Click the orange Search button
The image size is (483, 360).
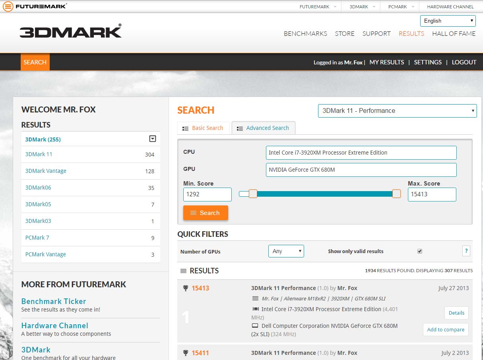click(206, 213)
